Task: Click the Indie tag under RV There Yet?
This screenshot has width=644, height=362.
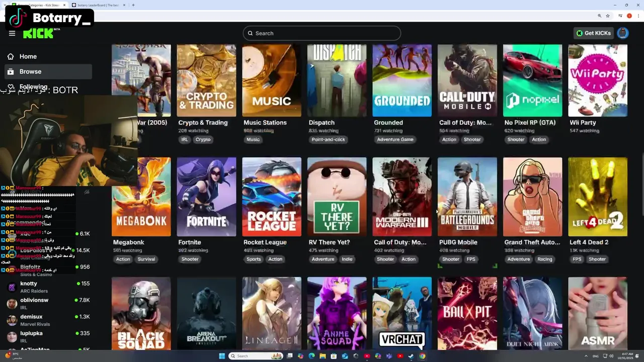Action: [x=347, y=259]
